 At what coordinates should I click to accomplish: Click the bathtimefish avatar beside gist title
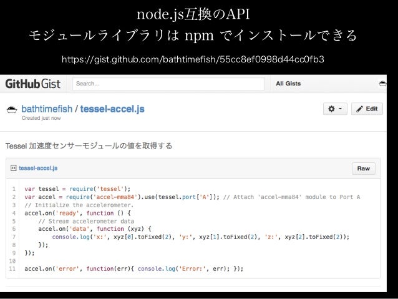coord(12,109)
